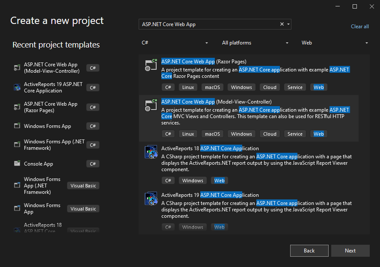Open the search history dropdown arrow

point(288,24)
